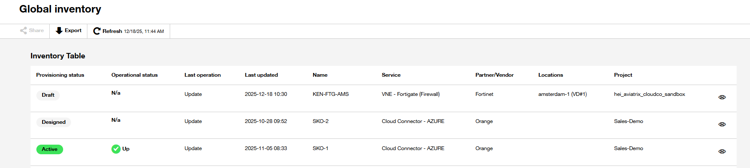Sort table by Last updated header

click(x=261, y=75)
